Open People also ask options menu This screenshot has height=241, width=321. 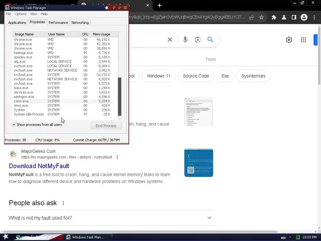pos(63,203)
